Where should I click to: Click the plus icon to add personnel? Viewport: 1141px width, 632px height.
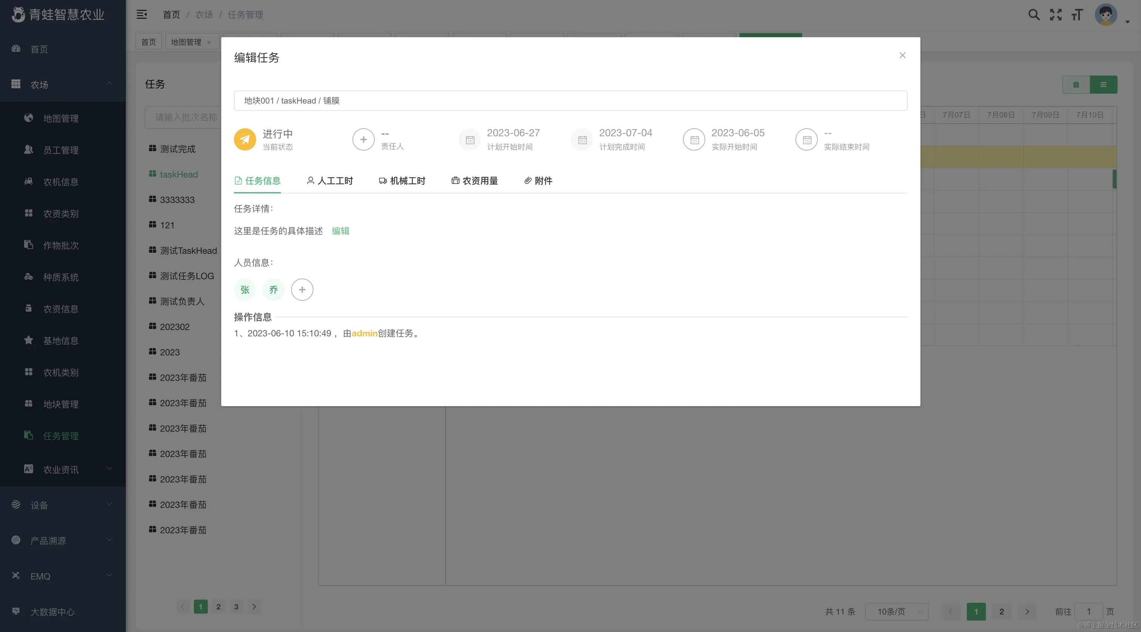301,289
